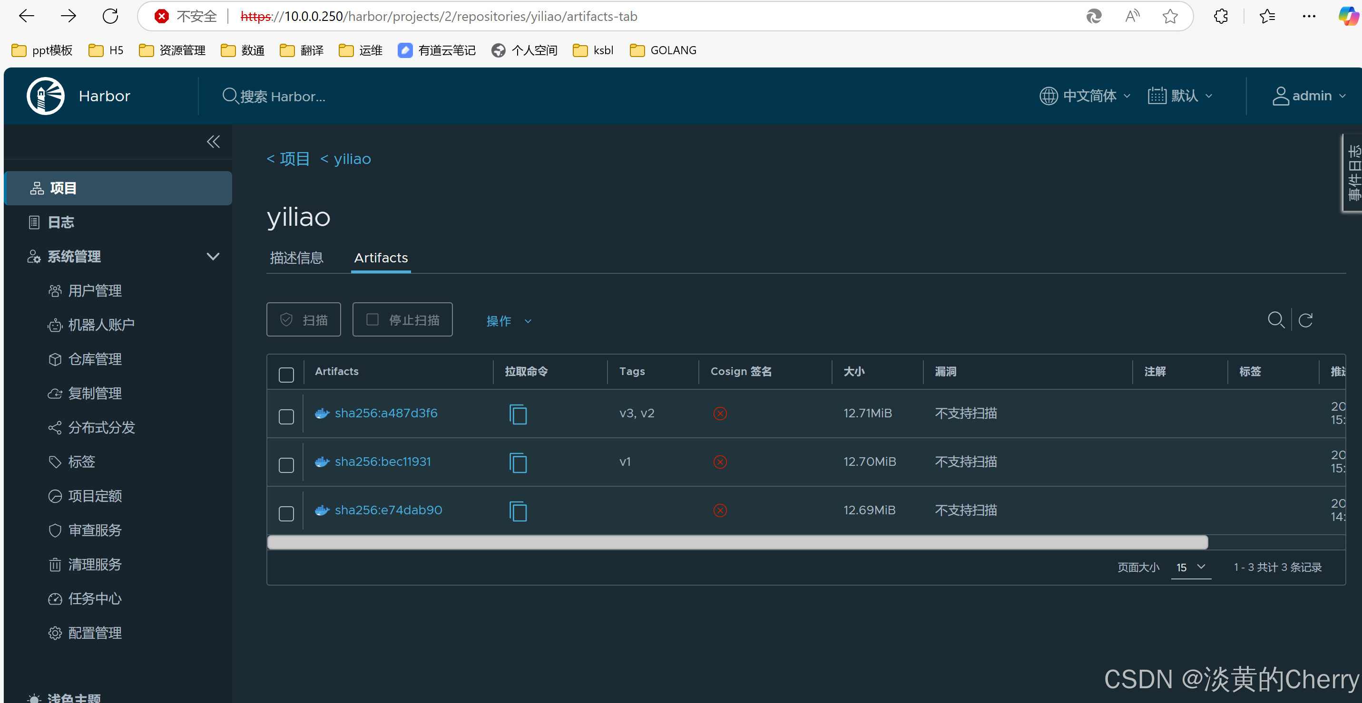
Task: Click the Harbor logo
Action: tap(46, 96)
